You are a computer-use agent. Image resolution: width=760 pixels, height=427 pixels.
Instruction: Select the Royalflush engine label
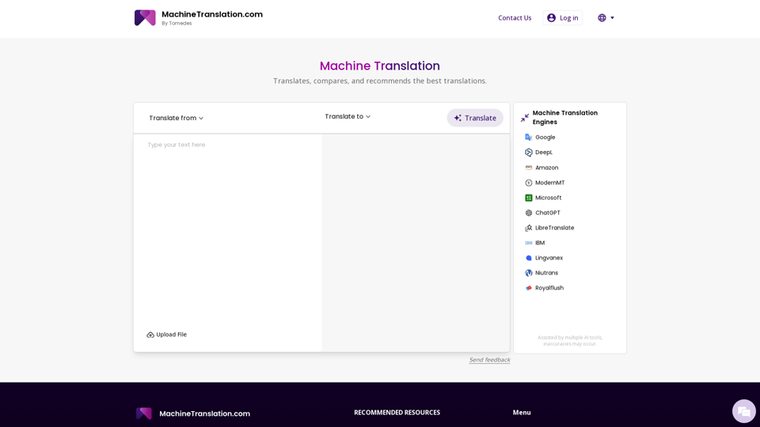click(549, 288)
